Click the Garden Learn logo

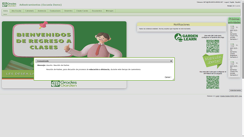pos(186,37)
